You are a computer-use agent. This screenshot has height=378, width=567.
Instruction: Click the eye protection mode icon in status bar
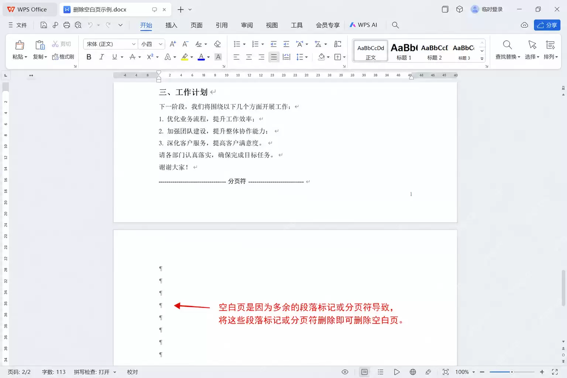pyautogui.click(x=345, y=372)
